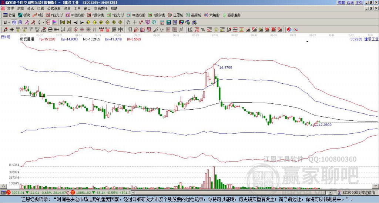Select the percent % tool
379x203 pixels.
coord(203,30)
